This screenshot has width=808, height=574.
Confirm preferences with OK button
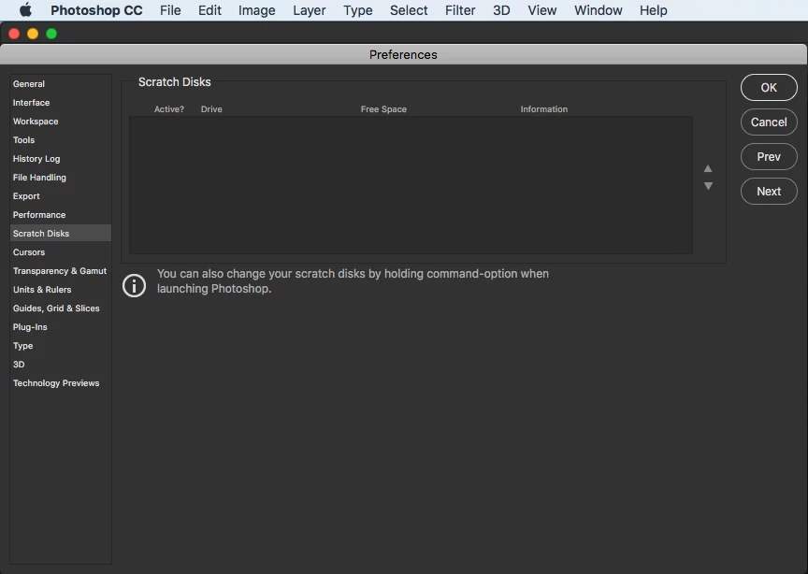click(x=769, y=88)
